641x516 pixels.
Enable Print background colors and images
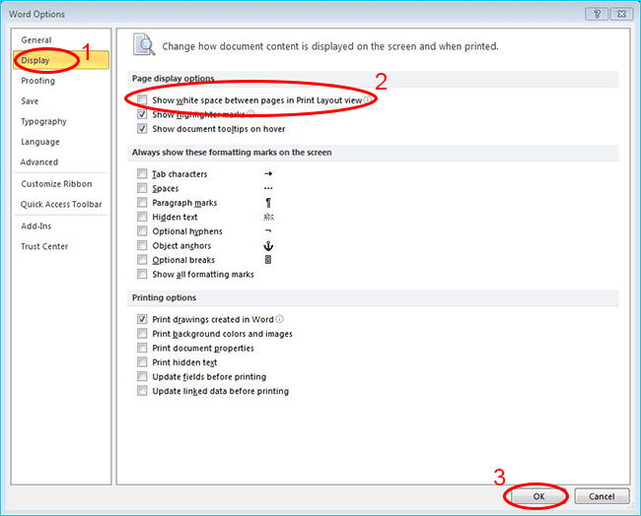click(142, 334)
